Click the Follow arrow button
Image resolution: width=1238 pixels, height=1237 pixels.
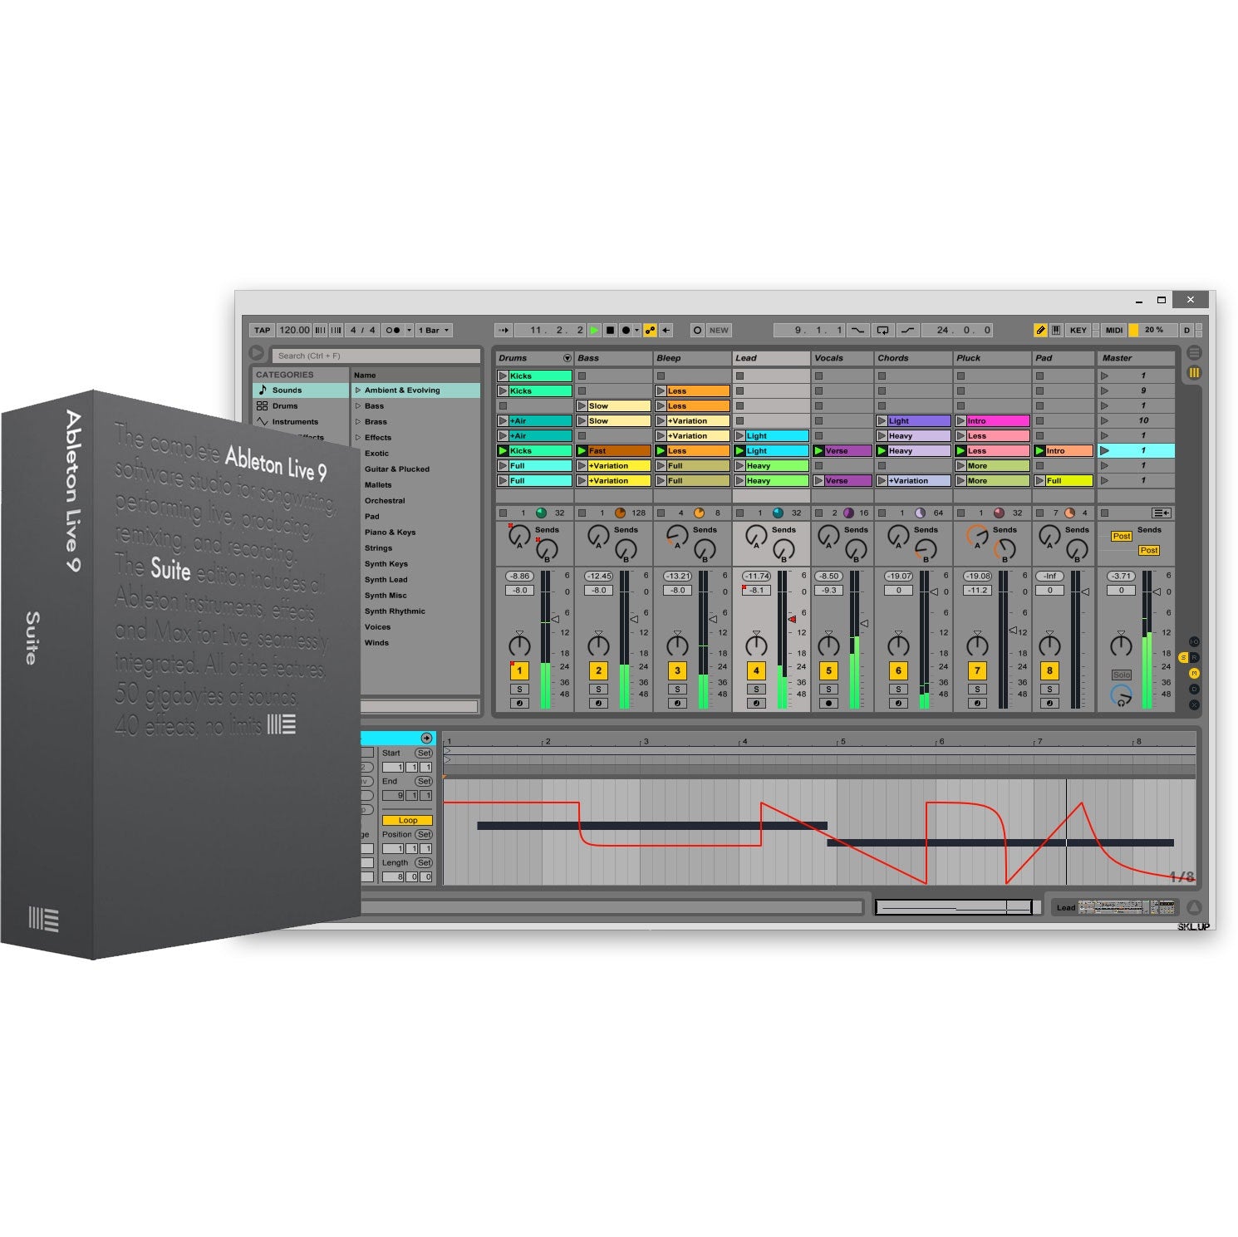point(504,330)
